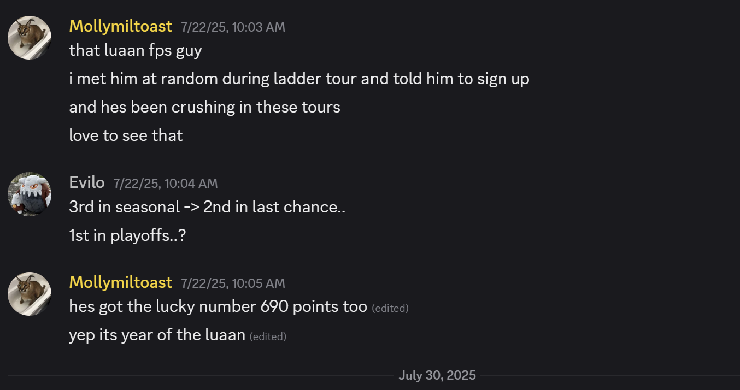
Task: Click the 7/22/25, 10:03 AM timestamp
Action: (233, 27)
